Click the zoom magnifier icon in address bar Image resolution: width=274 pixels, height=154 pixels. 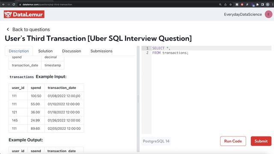[220, 5]
